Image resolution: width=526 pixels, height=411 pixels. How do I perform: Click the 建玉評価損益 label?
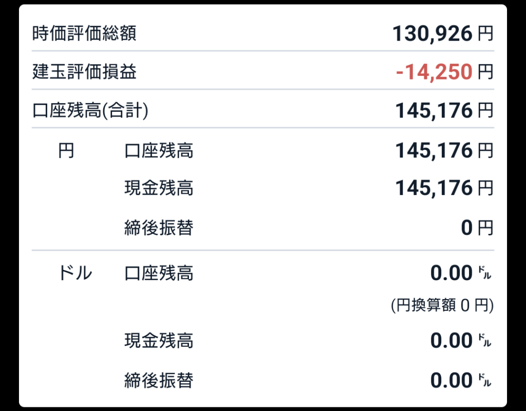pos(84,72)
